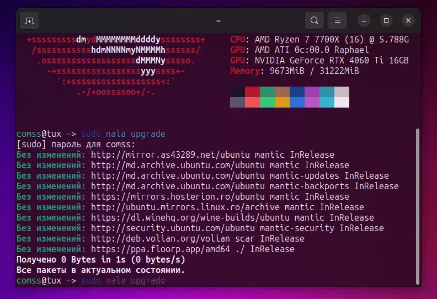
Task: Click the CPU line "AMD Ryzen 7 7700X"
Action: click(x=297, y=40)
